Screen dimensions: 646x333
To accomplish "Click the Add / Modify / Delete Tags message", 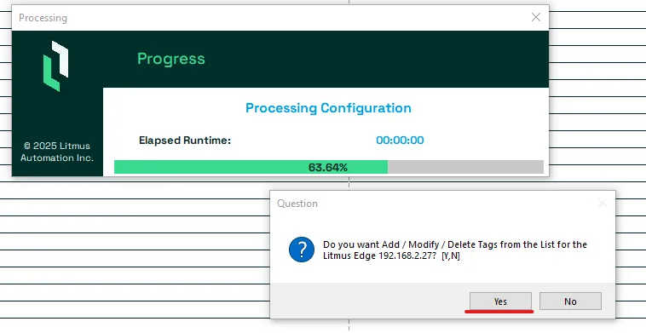I will point(455,250).
